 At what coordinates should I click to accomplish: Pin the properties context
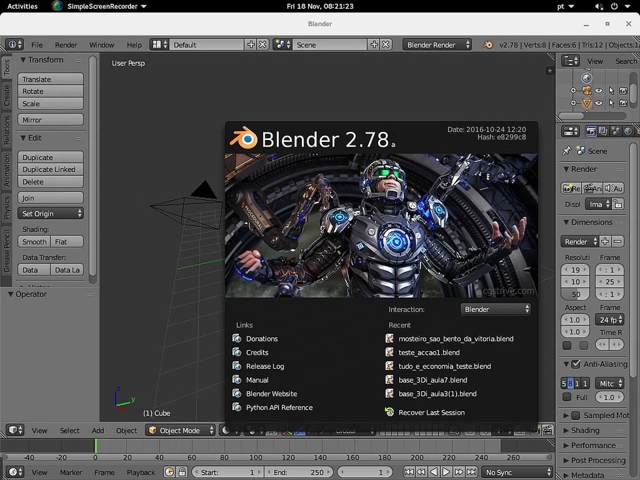tap(566, 151)
